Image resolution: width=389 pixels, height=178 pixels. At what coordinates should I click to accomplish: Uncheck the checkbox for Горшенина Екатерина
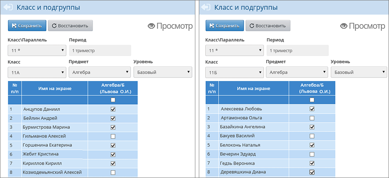(113, 145)
